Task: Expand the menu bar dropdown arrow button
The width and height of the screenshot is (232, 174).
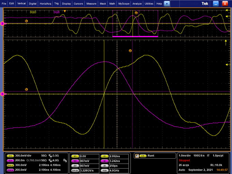Action: 167,3
